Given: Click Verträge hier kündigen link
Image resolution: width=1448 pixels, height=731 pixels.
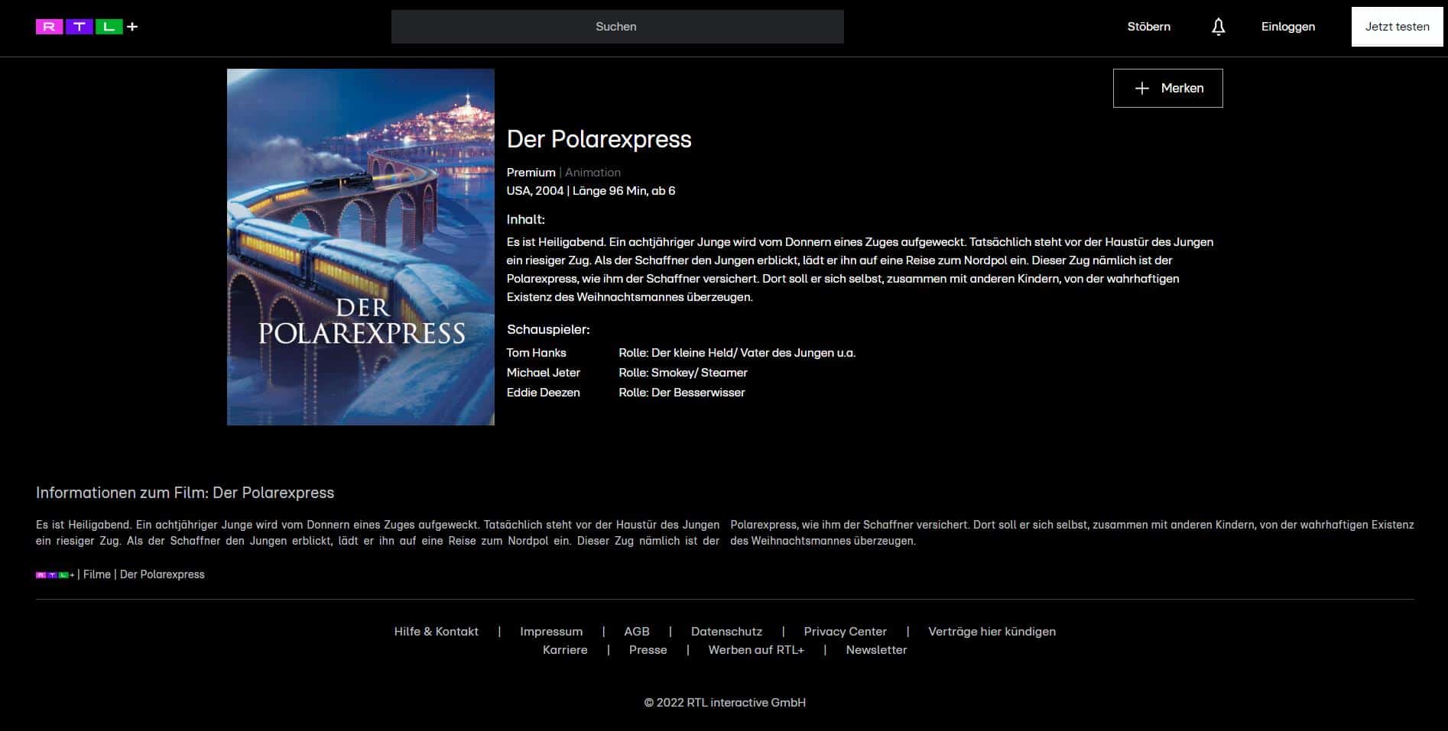Looking at the screenshot, I should pyautogui.click(x=992, y=632).
